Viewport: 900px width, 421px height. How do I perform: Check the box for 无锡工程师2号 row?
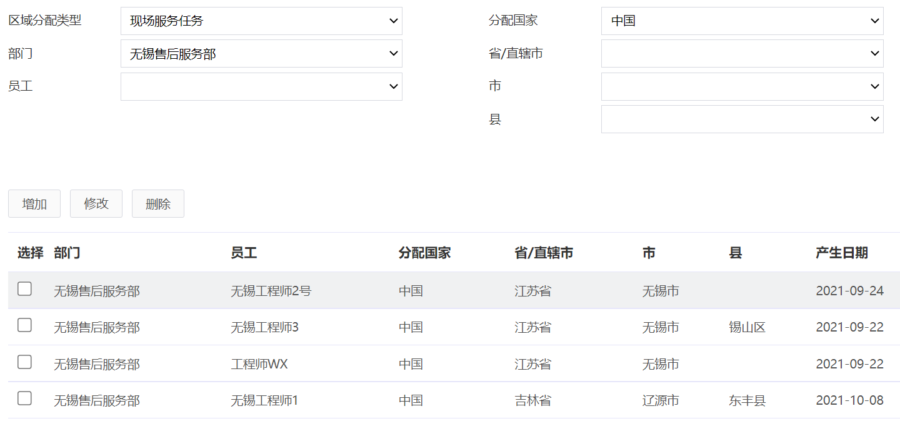click(24, 289)
